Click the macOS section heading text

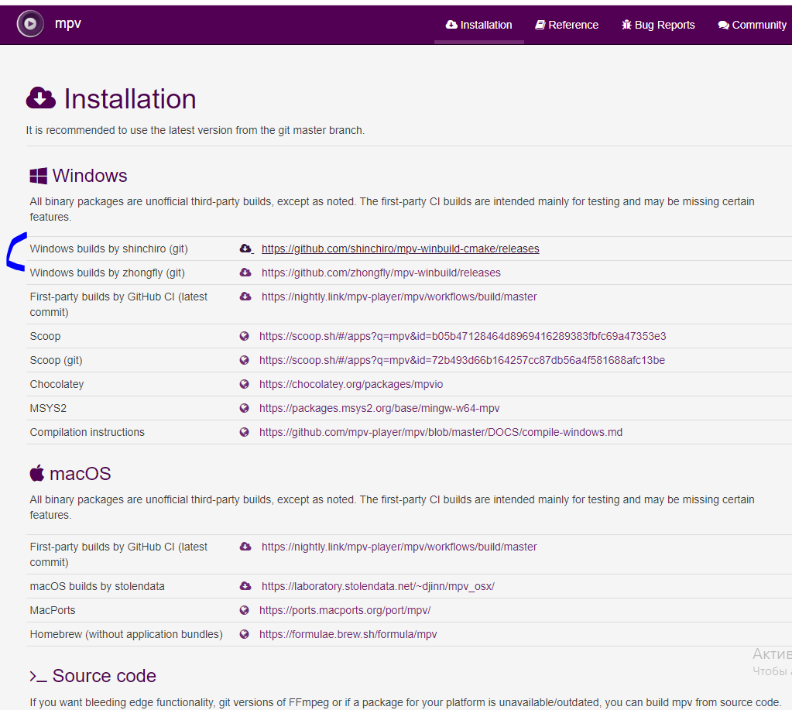pyautogui.click(x=81, y=474)
